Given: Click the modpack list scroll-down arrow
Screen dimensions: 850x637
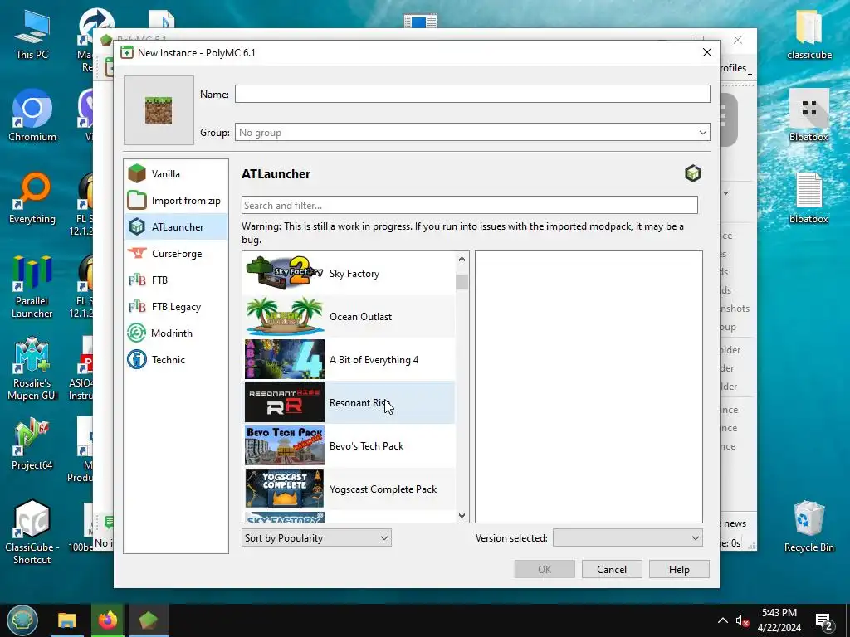Looking at the screenshot, I should click(462, 516).
